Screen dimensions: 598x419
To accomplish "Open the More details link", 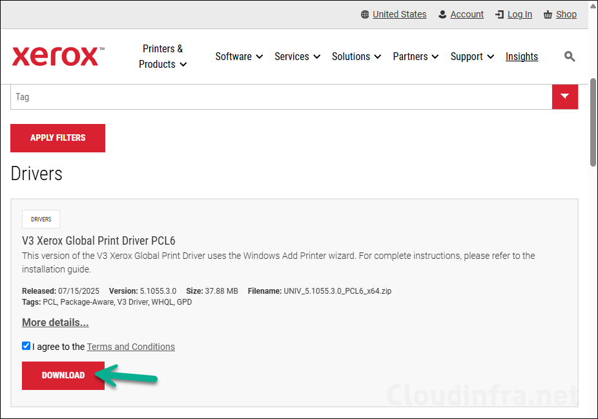I will pos(55,322).
